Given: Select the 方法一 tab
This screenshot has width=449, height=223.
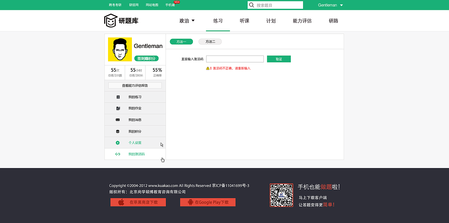Looking at the screenshot, I should coord(181,41).
